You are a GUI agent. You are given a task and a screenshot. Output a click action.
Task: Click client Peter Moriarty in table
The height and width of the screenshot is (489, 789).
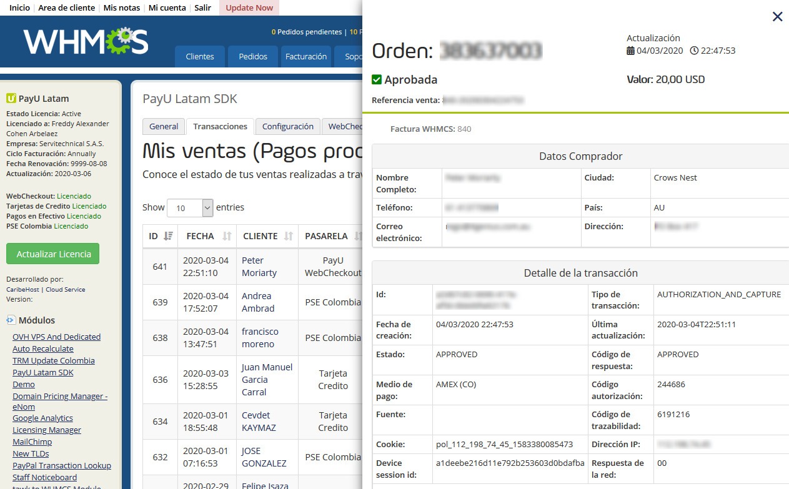(259, 267)
